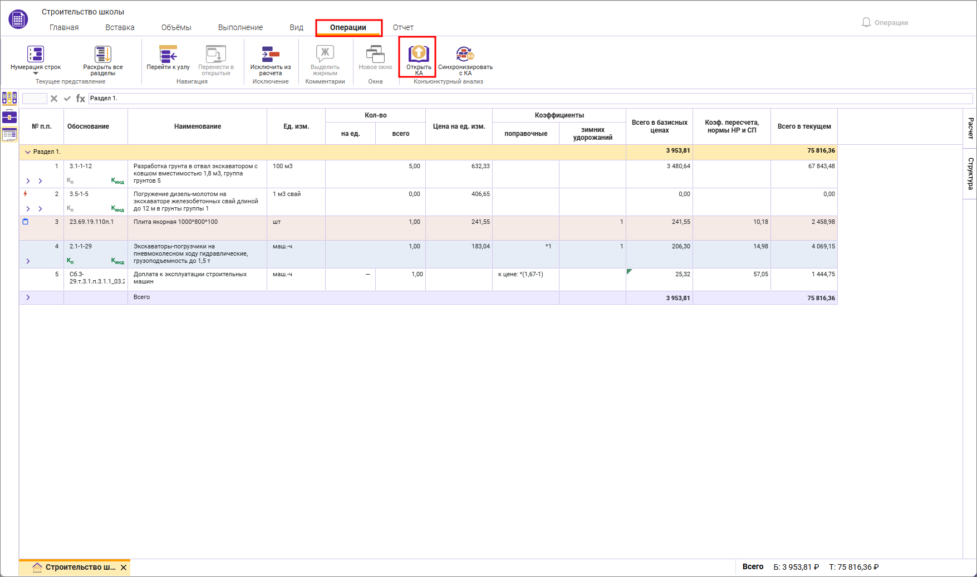977x577 pixels.
Task: Click the Нумерация строк icon
Action: coord(36,54)
